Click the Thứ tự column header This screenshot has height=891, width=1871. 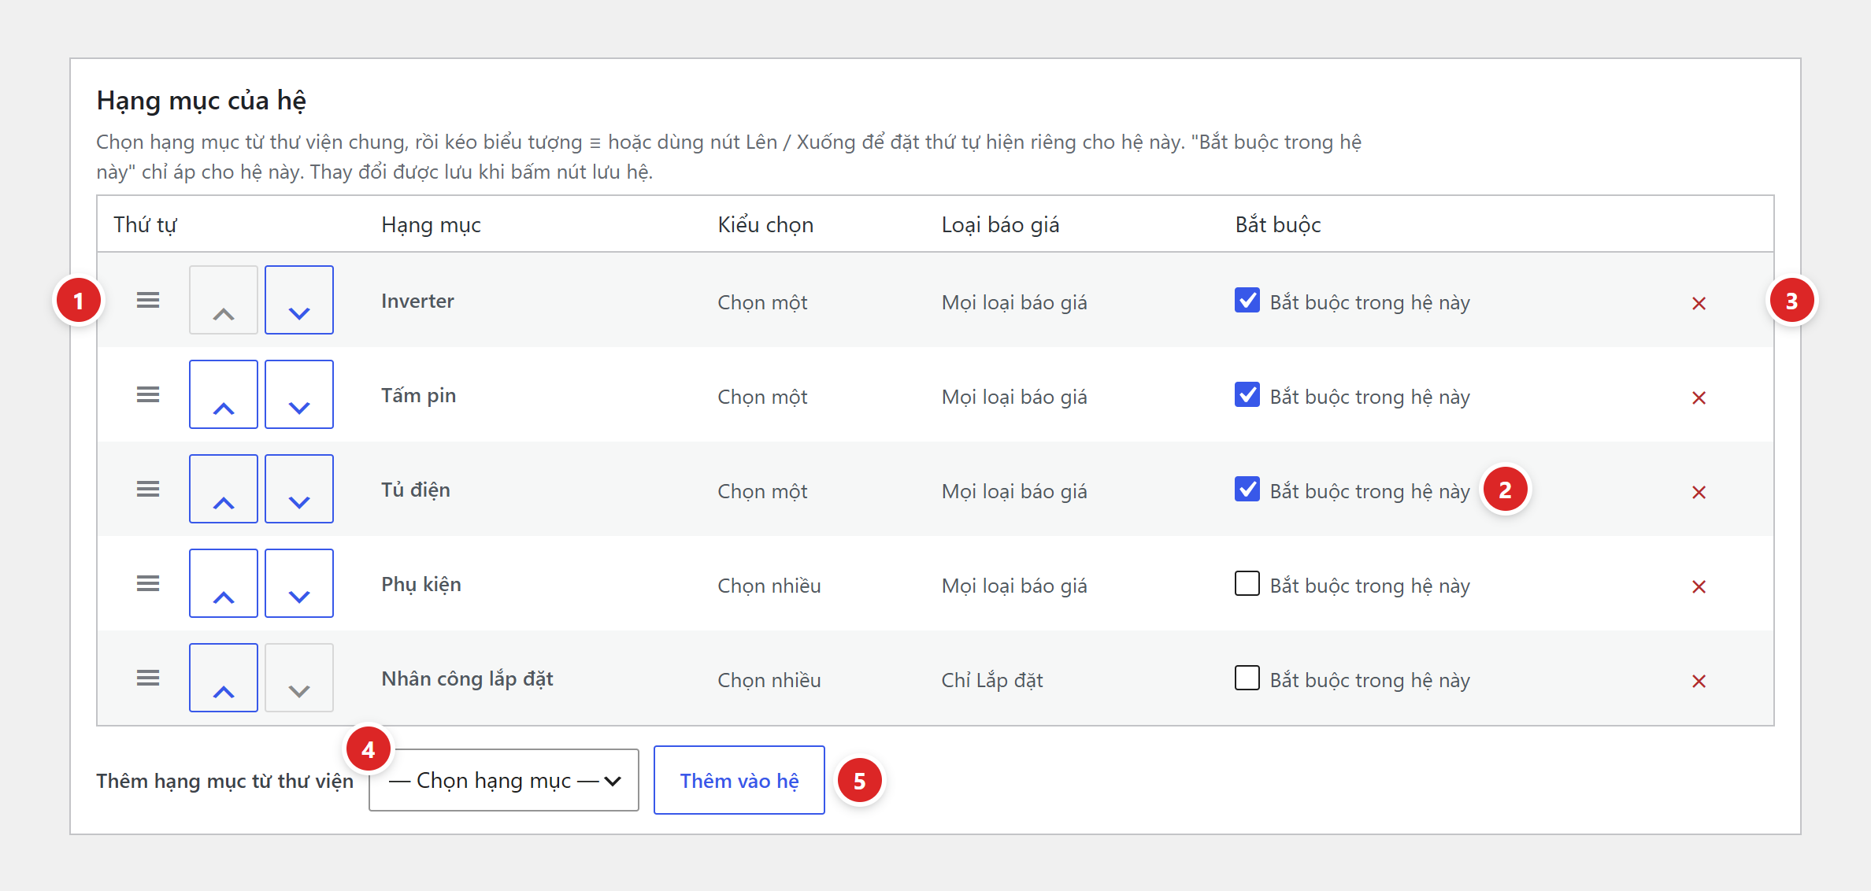tap(145, 225)
